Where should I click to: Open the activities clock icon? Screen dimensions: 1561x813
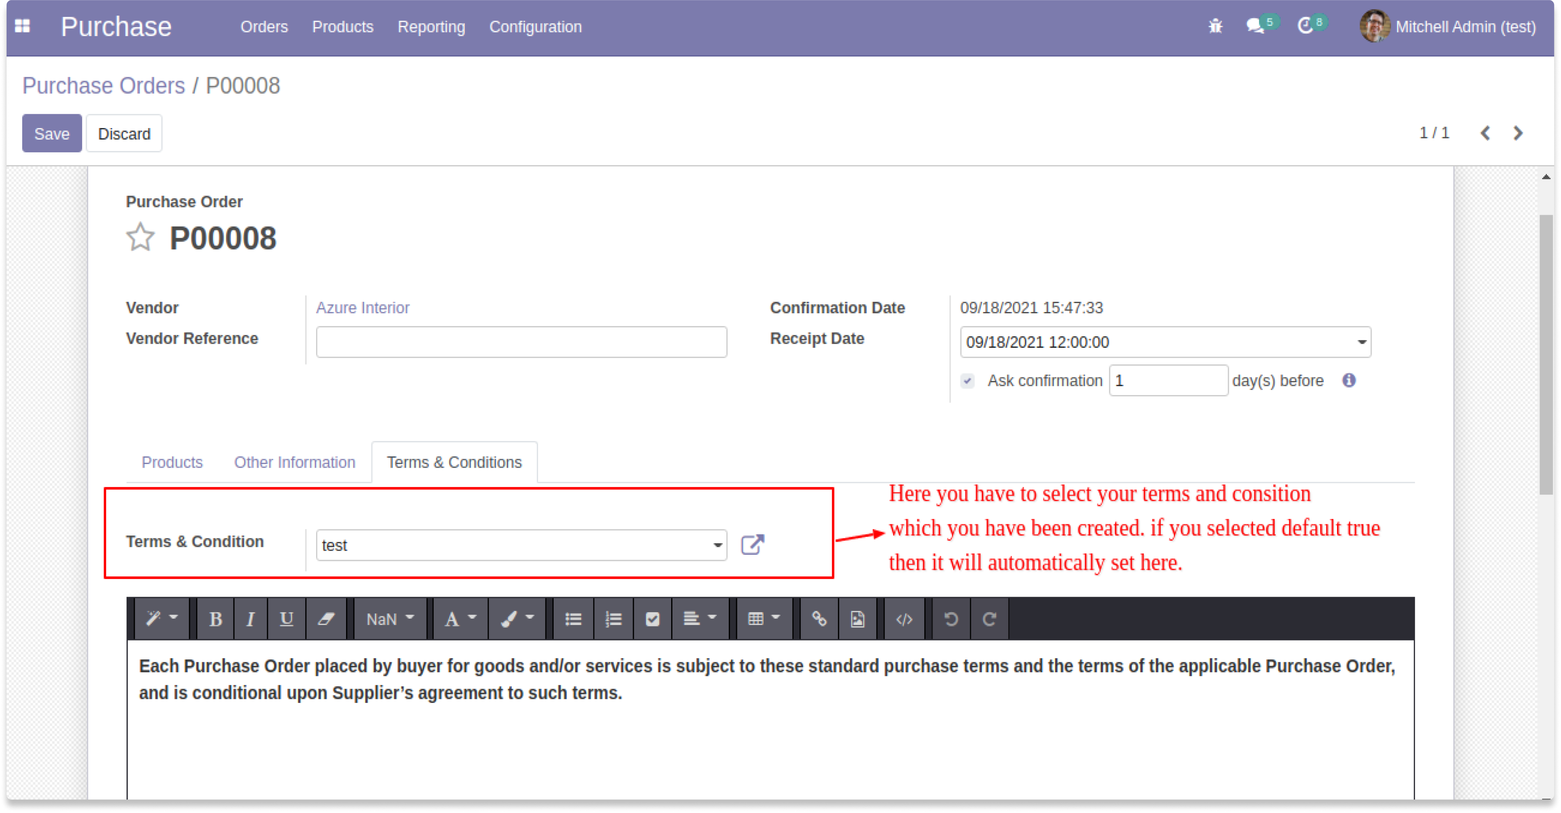pyautogui.click(x=1305, y=26)
